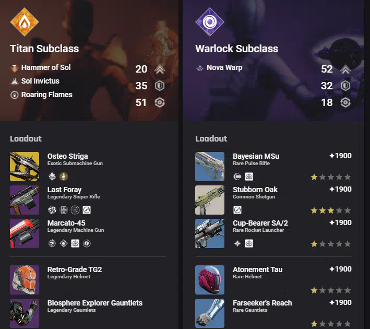Open the Osteo Striga weapon thumbnail
This screenshot has height=329, width=370.
[25, 167]
